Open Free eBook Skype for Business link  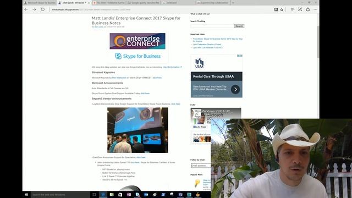coord(218,40)
